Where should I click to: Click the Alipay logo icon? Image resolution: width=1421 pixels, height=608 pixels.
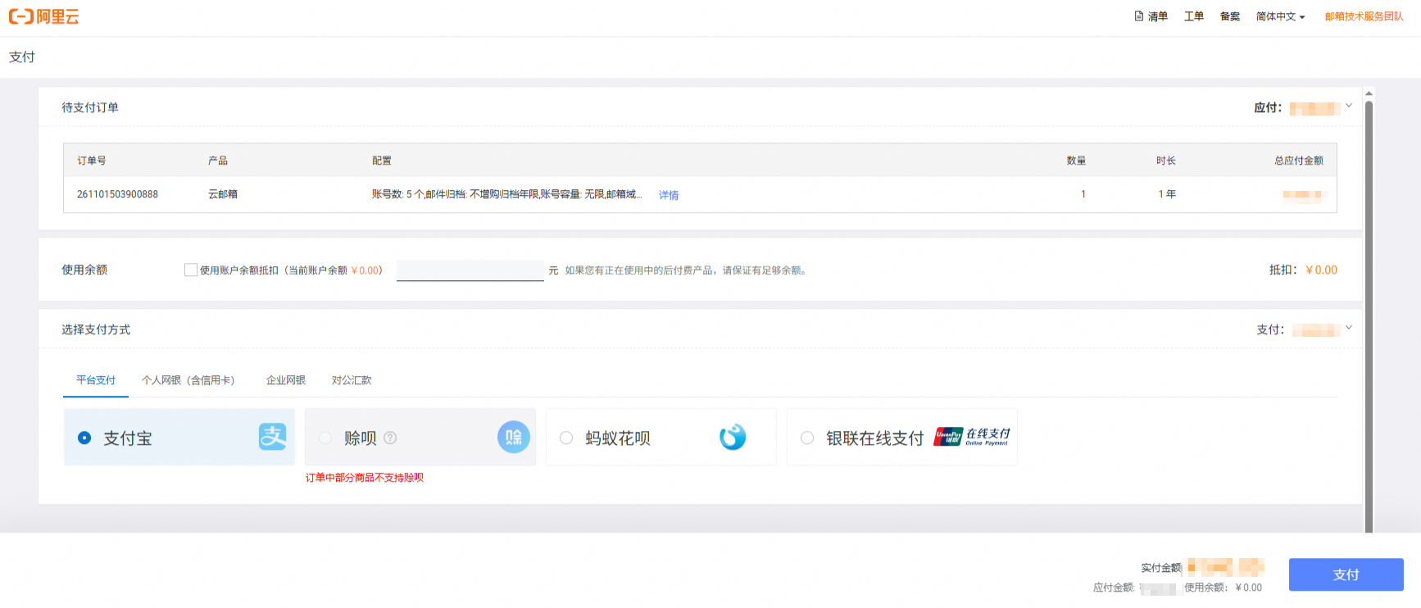(273, 437)
